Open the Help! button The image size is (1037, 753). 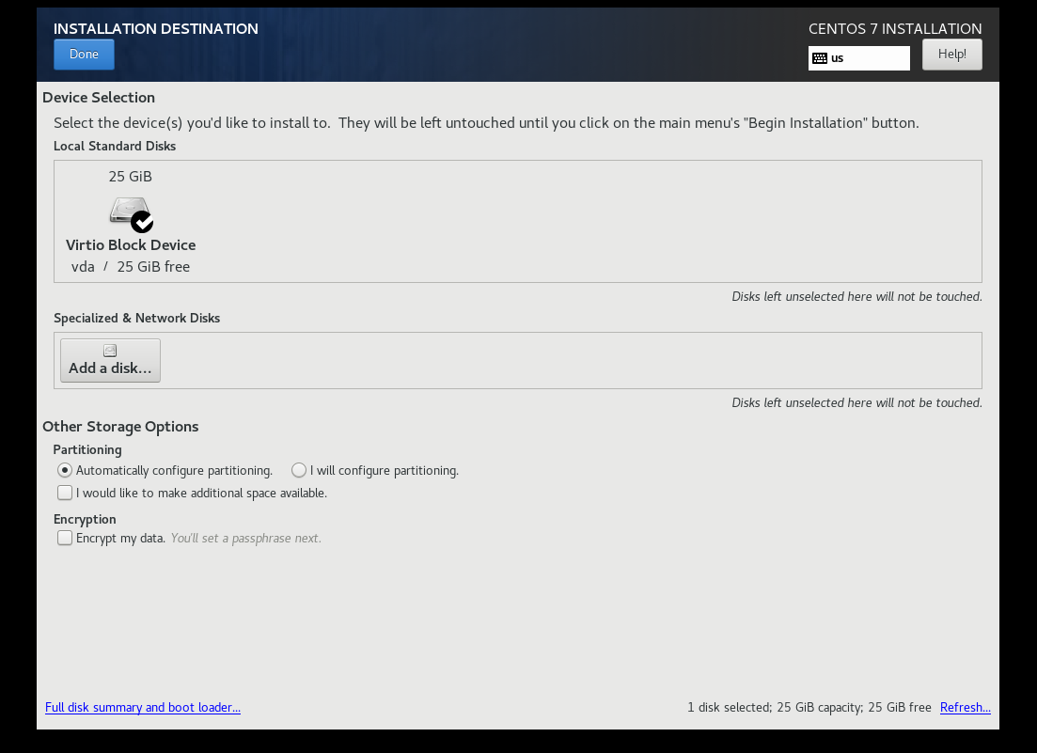click(x=951, y=55)
